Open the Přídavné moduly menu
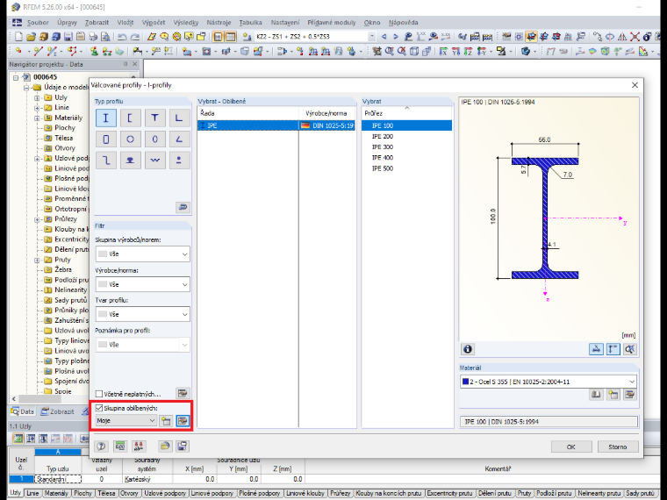The image size is (667, 500). [x=332, y=23]
